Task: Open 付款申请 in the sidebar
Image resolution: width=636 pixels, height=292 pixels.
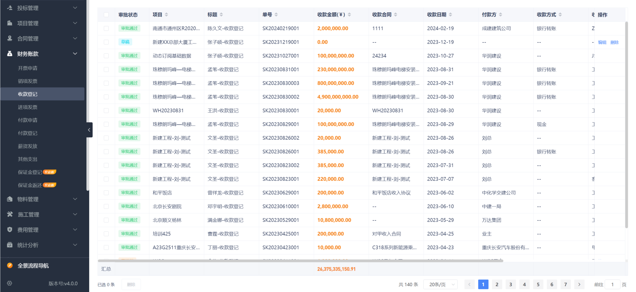Action: (x=28, y=120)
